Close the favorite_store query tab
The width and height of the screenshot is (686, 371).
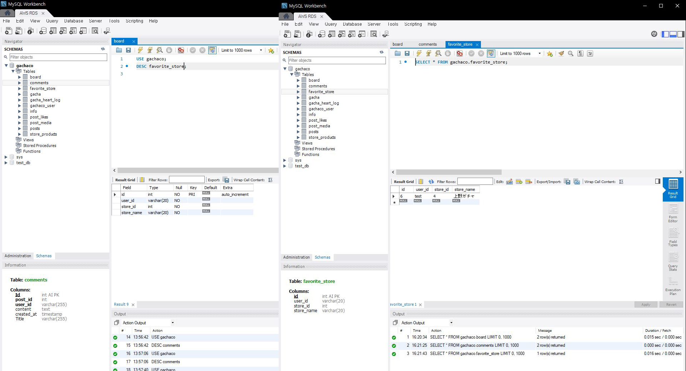tap(477, 45)
